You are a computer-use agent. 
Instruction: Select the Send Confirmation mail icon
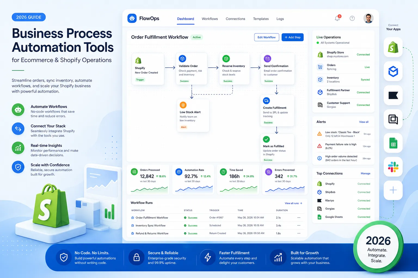coord(268,59)
